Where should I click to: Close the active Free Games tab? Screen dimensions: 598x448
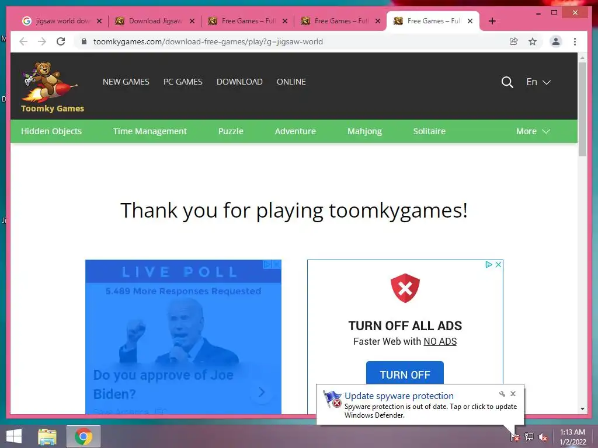point(470,21)
